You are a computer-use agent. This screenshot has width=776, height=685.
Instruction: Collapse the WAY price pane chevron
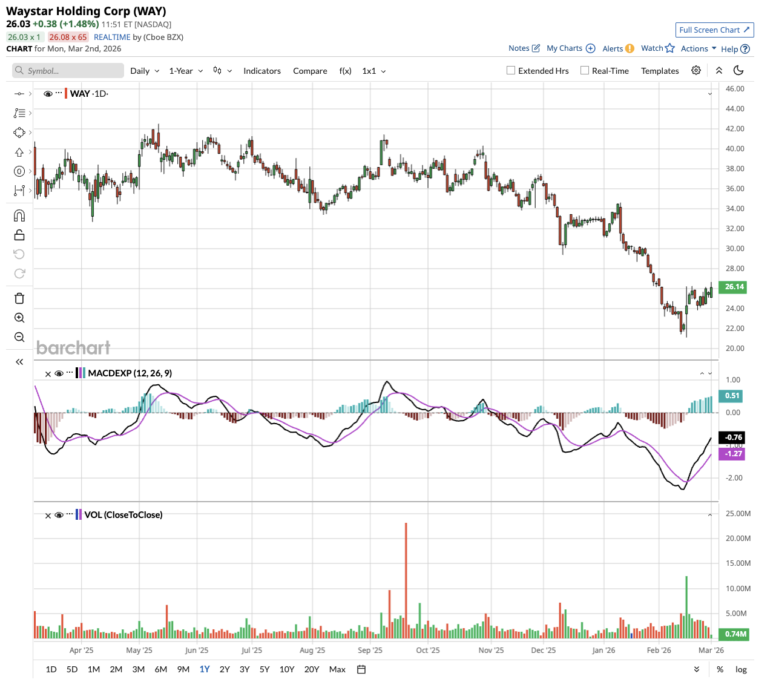(710, 94)
